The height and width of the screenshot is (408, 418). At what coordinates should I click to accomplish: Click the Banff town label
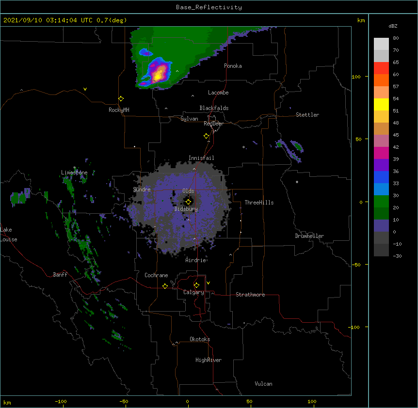point(60,275)
